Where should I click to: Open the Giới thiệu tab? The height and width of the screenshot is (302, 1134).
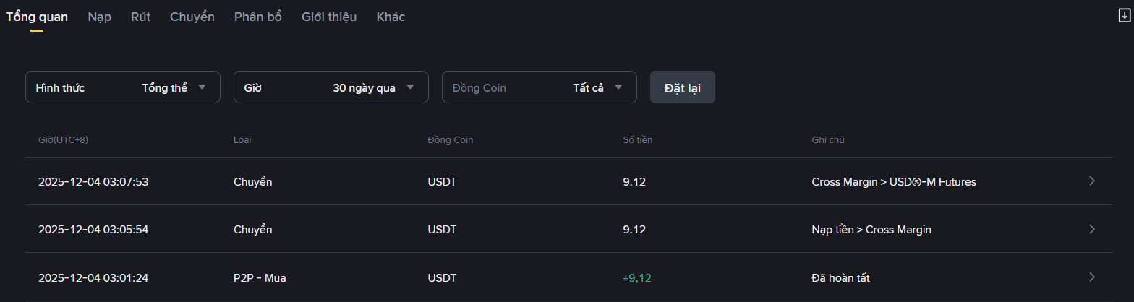[328, 17]
